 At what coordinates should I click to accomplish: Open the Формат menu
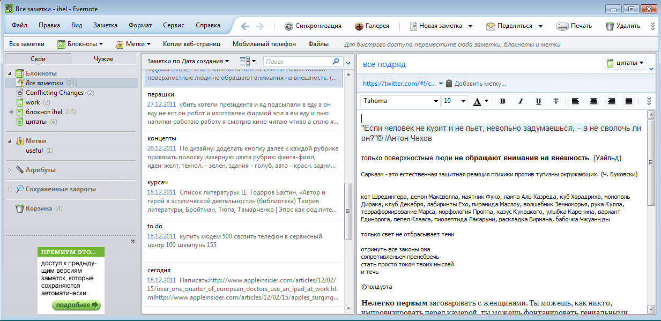point(140,25)
